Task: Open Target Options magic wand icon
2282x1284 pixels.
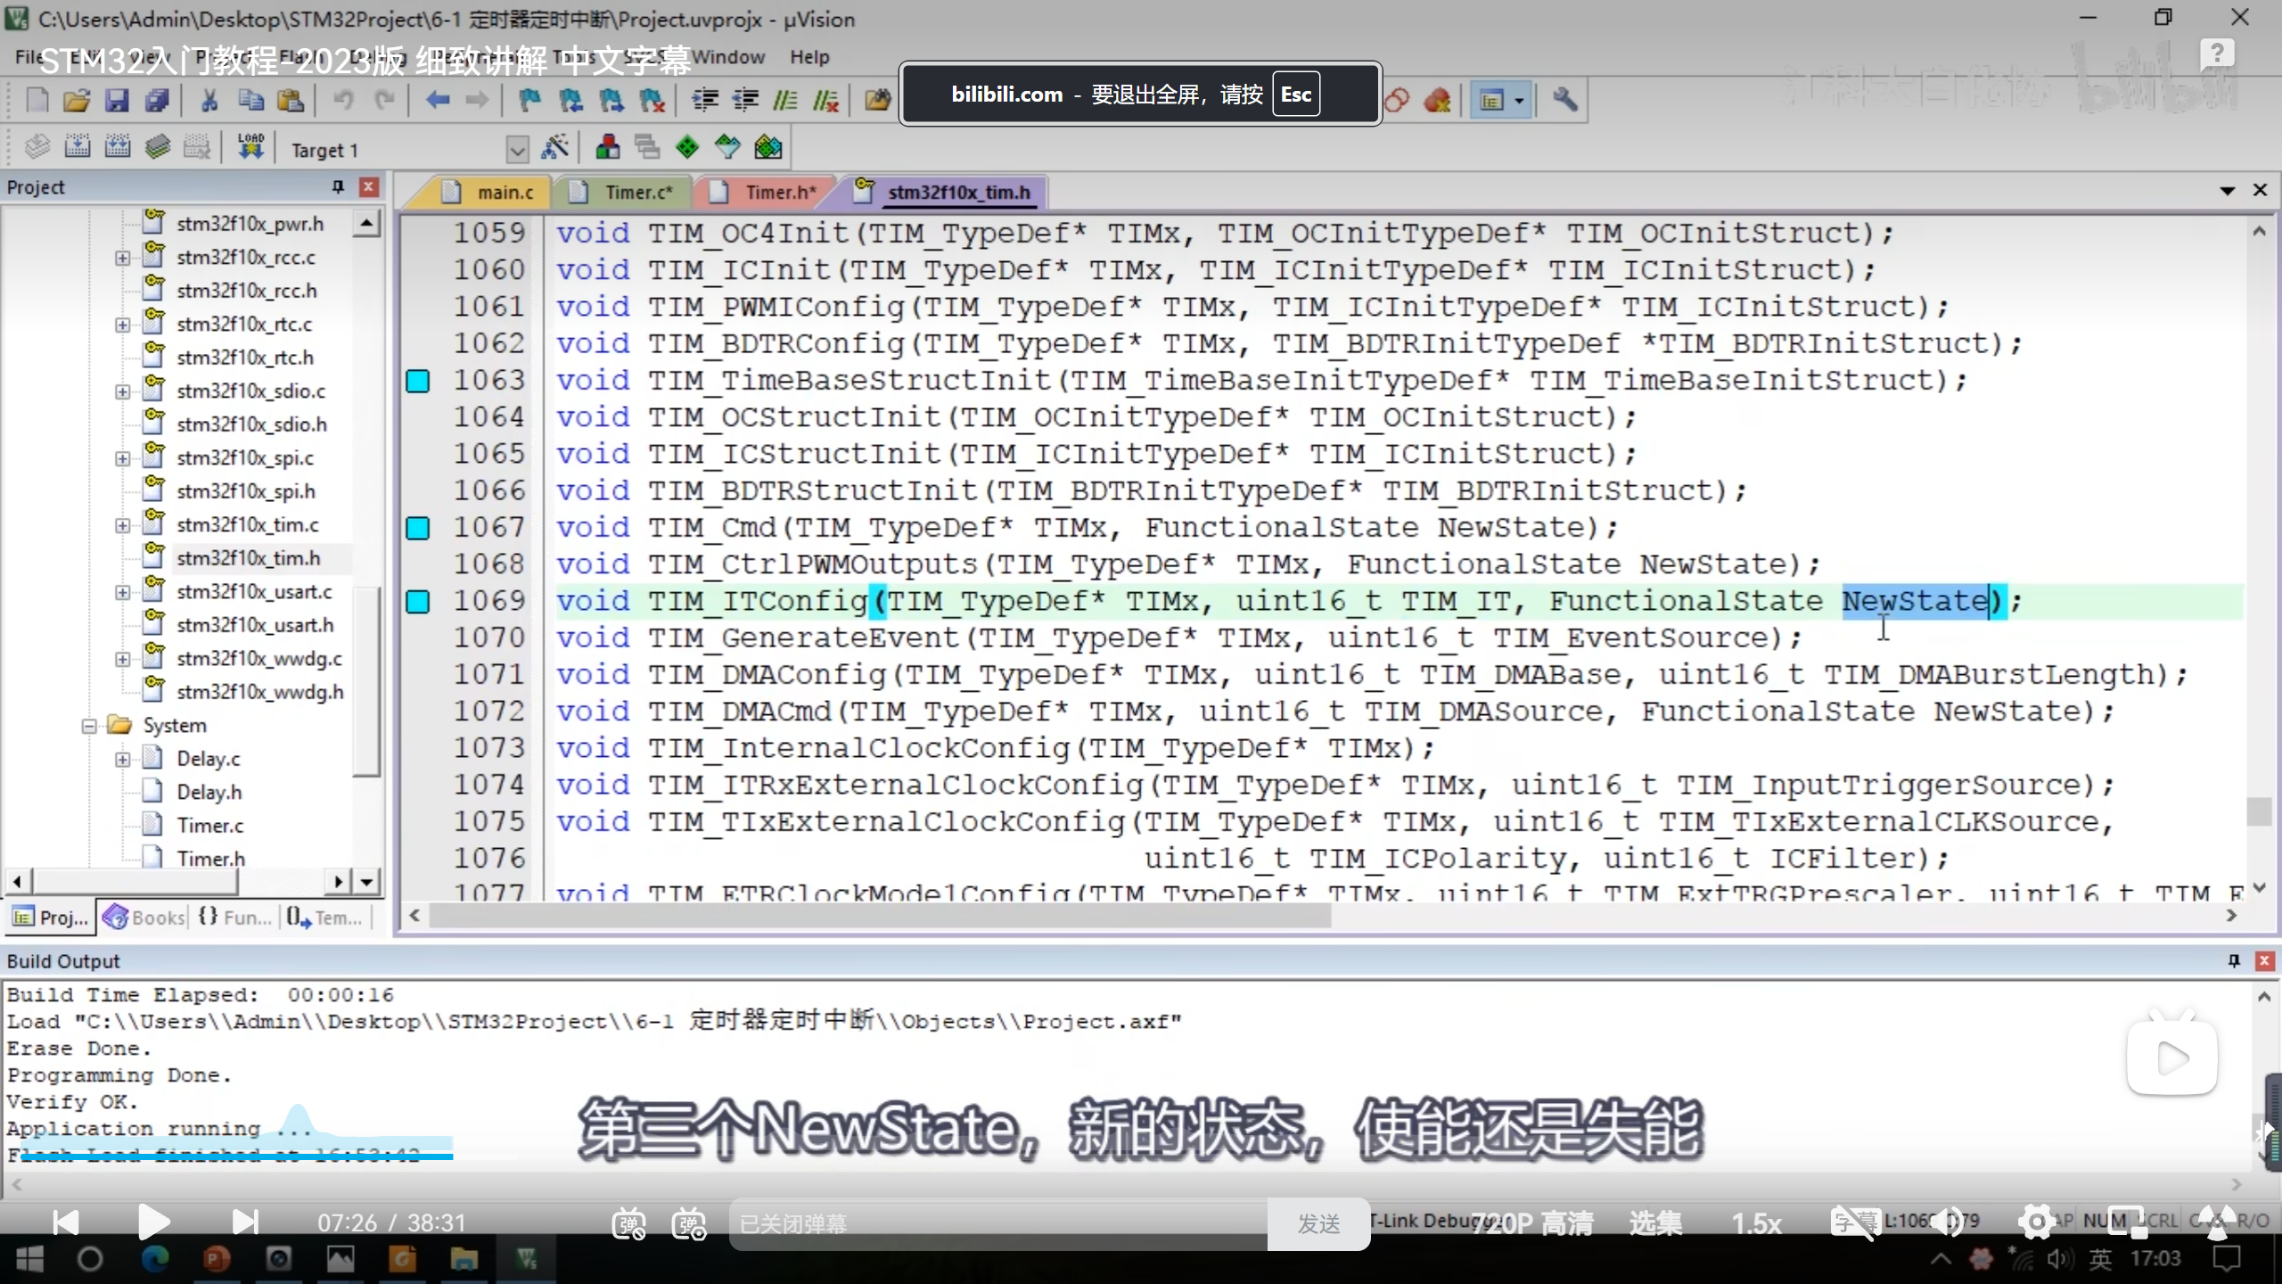Action: [x=554, y=147]
